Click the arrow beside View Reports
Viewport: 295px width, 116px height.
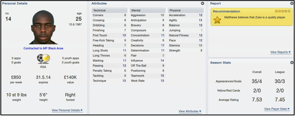point(290,52)
